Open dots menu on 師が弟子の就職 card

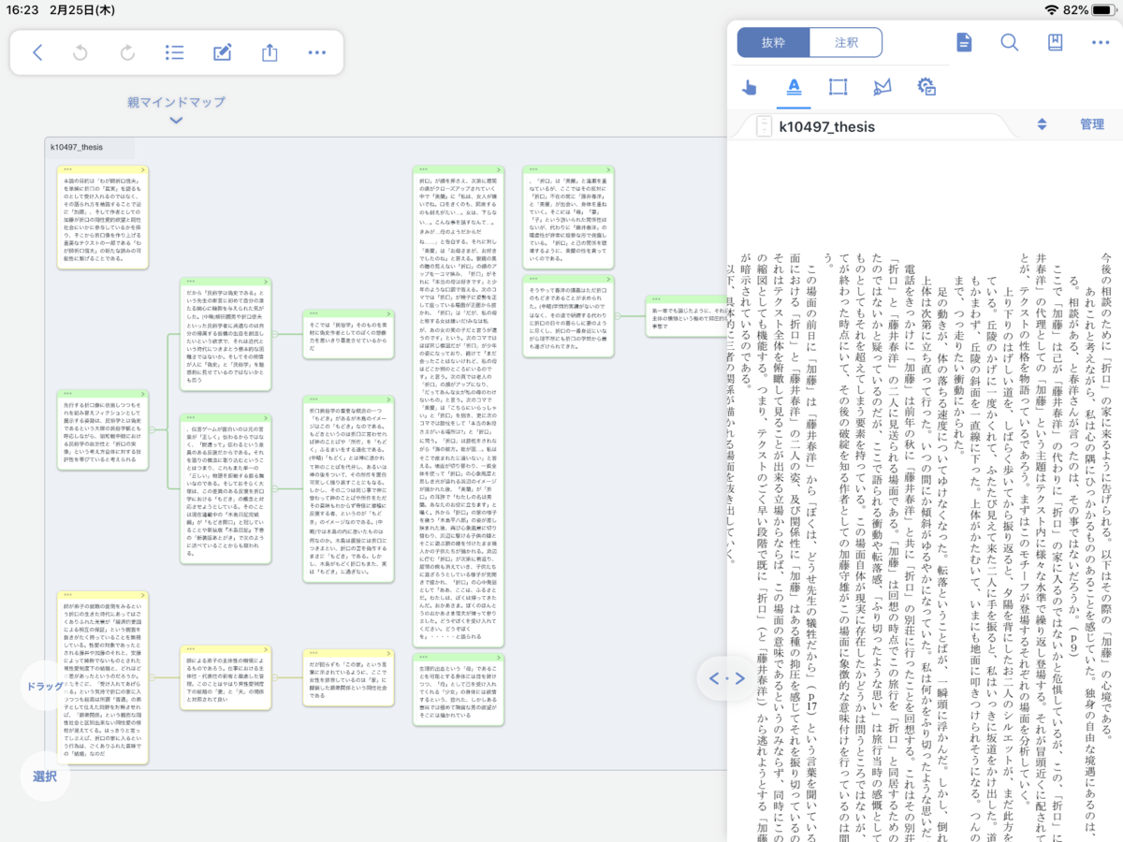click(x=67, y=595)
